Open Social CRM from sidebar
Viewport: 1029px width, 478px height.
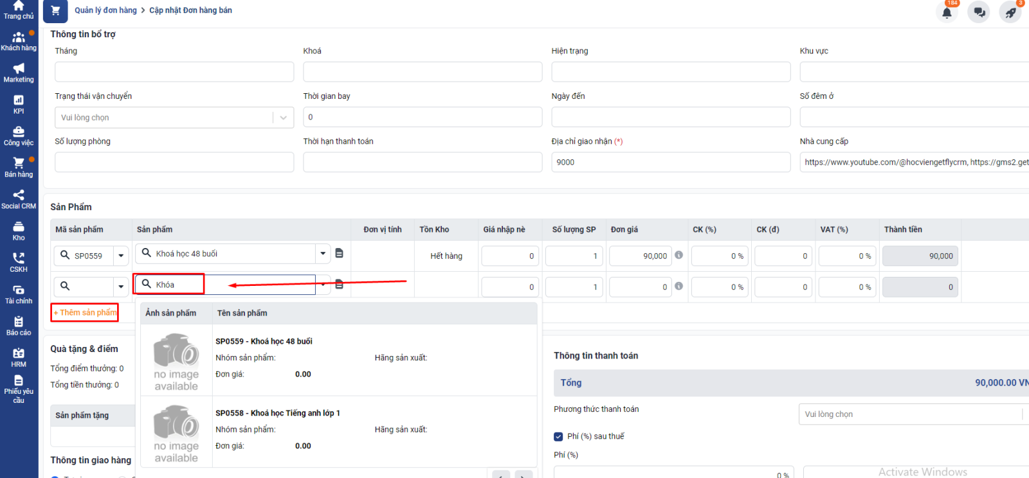point(19,199)
